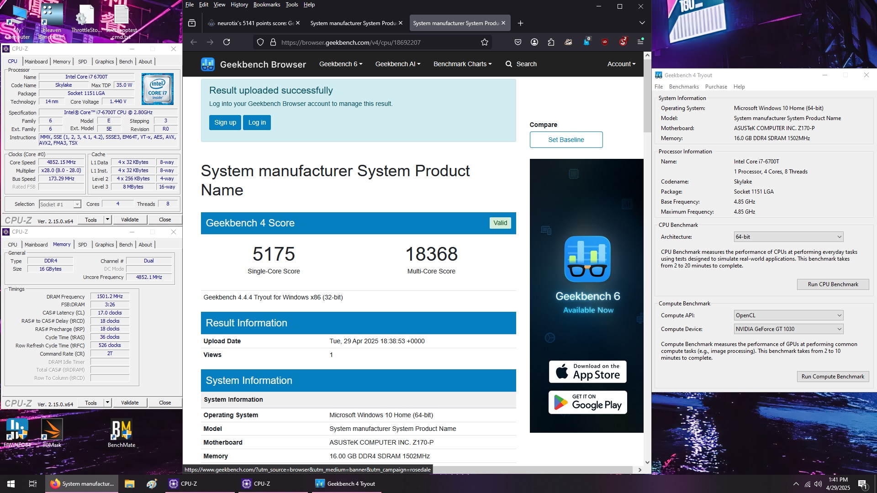
Task: Open the Ghostery extension icon
Action: (x=587, y=42)
